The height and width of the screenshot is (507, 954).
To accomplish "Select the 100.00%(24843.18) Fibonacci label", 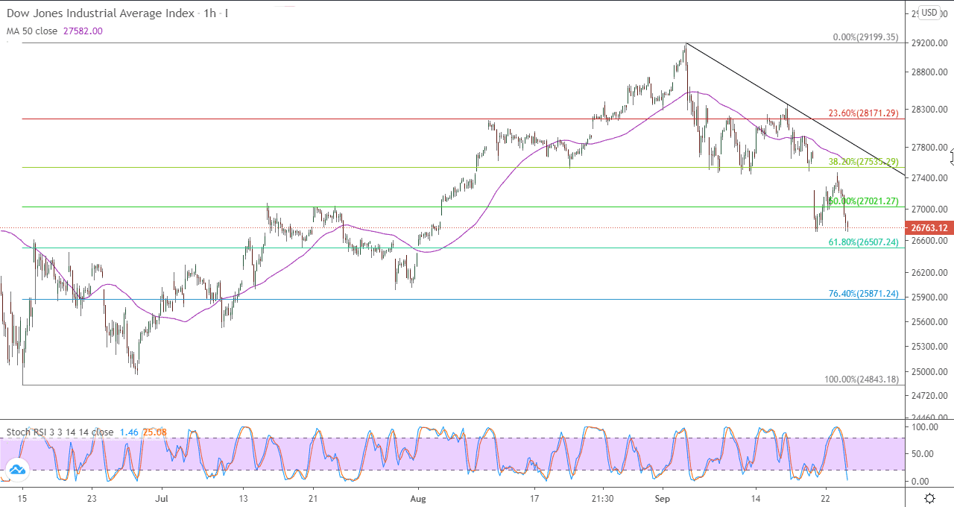I will click(x=861, y=380).
